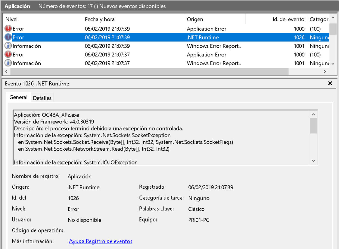This screenshot has height=249, width=339.
Task: Select the General tab
Action: coord(18,97)
